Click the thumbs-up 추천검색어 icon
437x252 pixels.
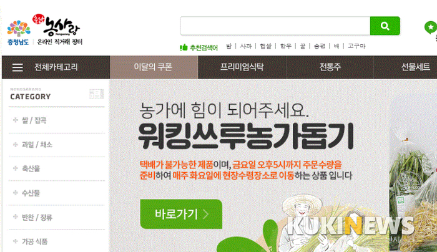184,47
